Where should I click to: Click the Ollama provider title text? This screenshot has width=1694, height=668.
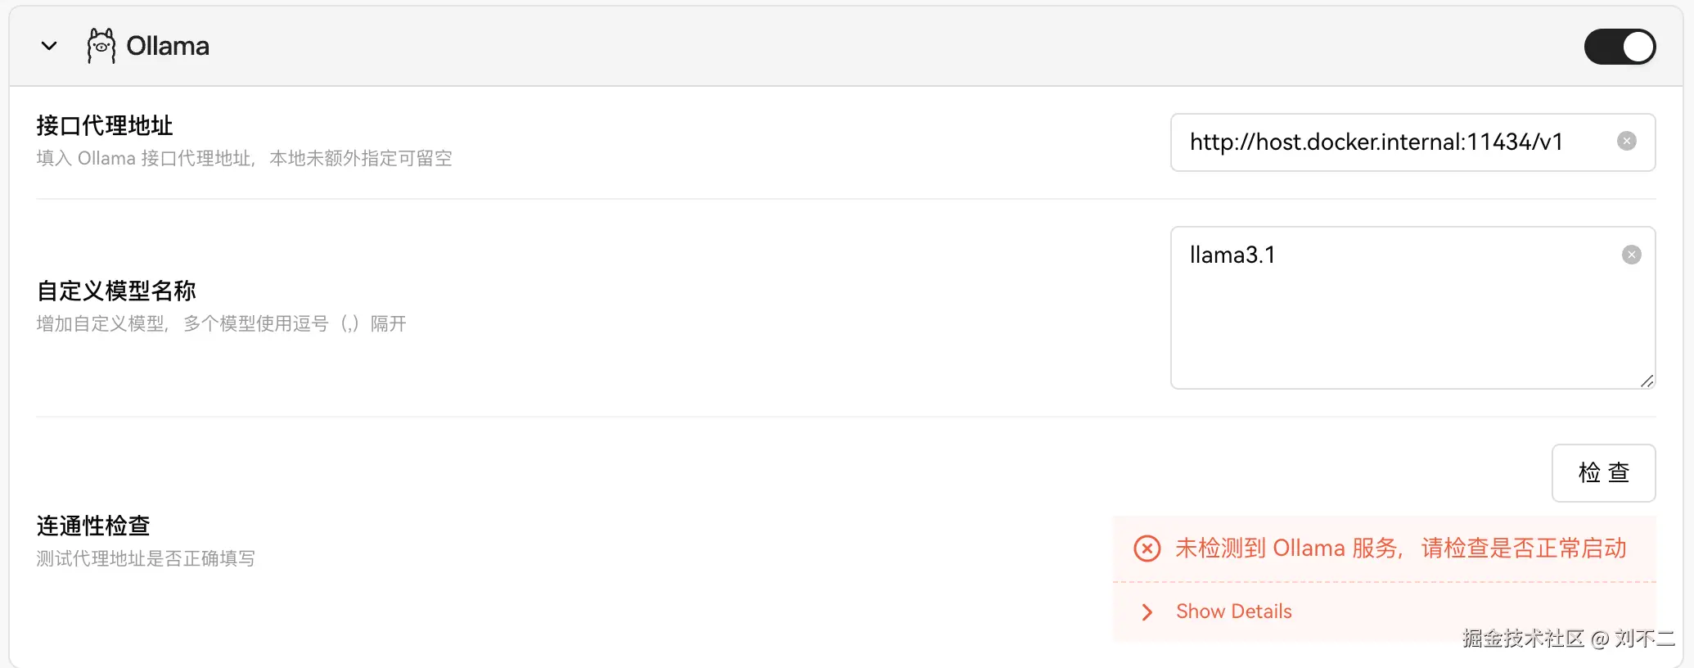(x=168, y=46)
